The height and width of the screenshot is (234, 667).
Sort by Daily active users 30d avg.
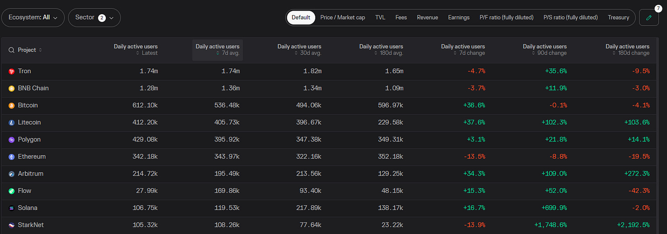(x=299, y=50)
